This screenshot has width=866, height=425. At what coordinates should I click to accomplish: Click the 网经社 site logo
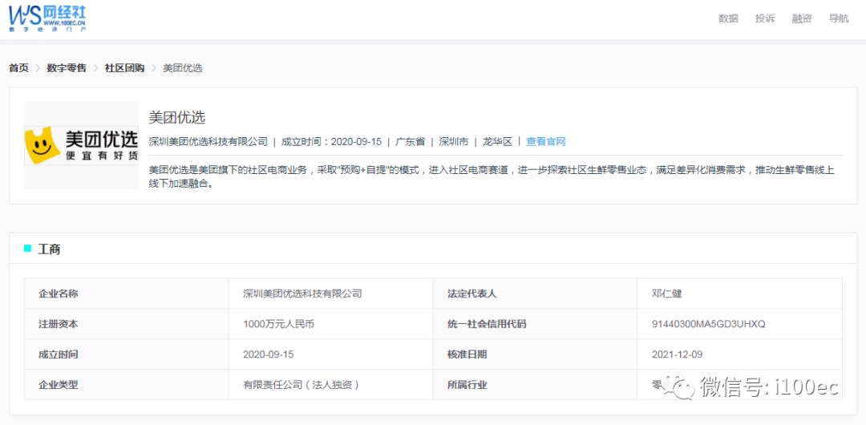(47, 18)
